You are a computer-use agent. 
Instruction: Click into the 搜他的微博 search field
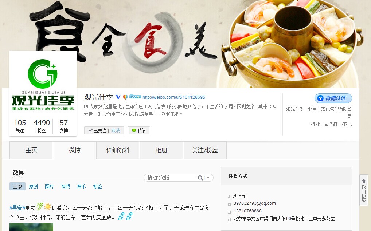point(171,178)
